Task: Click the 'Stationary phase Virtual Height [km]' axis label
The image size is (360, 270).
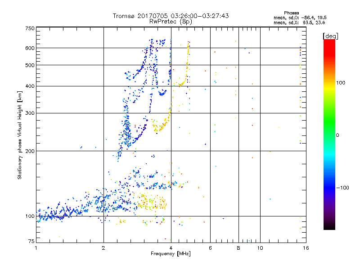Action: [x=20, y=135]
